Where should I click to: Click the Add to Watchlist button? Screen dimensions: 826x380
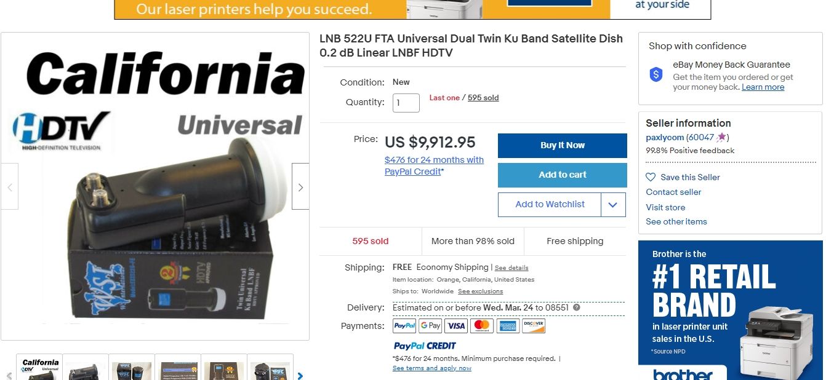pos(550,205)
